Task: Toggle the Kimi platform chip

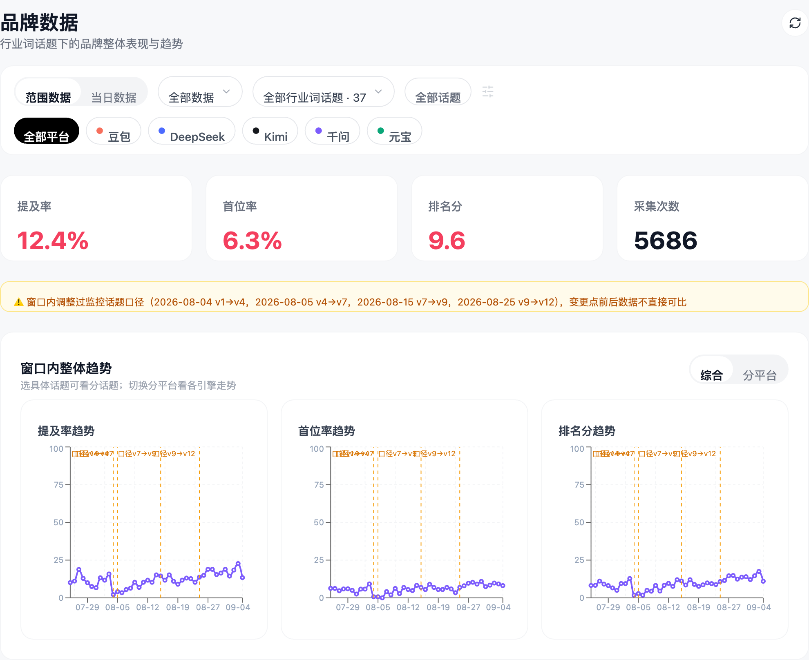Action: (x=270, y=131)
